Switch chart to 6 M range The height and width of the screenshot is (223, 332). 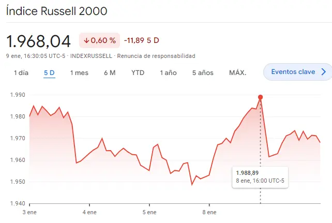[110, 72]
